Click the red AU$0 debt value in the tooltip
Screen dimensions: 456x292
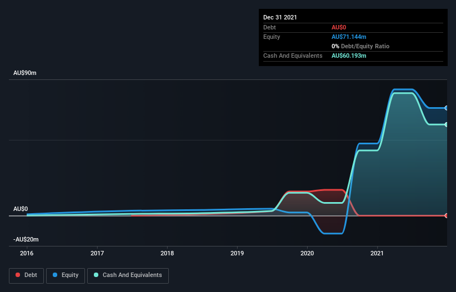click(x=339, y=27)
